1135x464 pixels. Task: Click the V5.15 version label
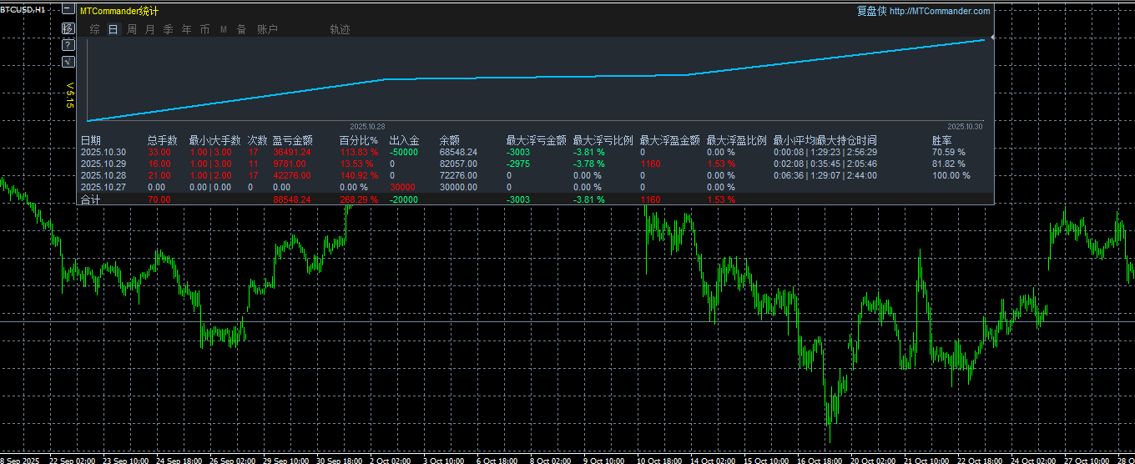70,94
